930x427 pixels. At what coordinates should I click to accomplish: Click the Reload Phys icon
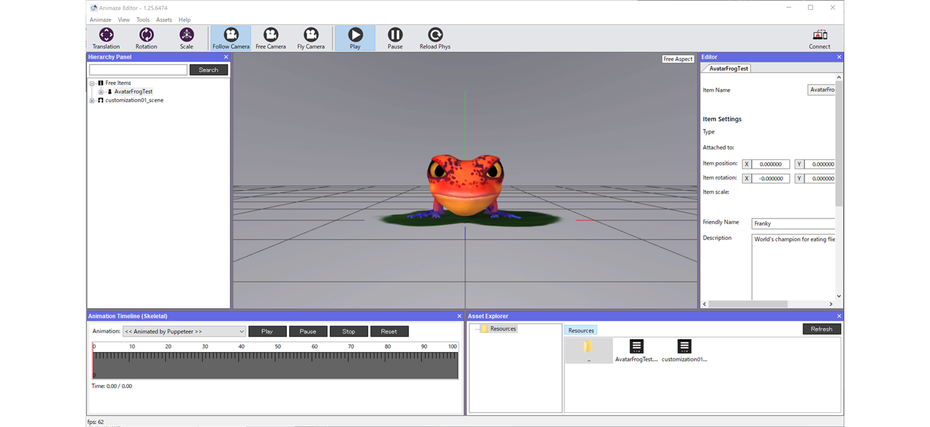(x=435, y=38)
